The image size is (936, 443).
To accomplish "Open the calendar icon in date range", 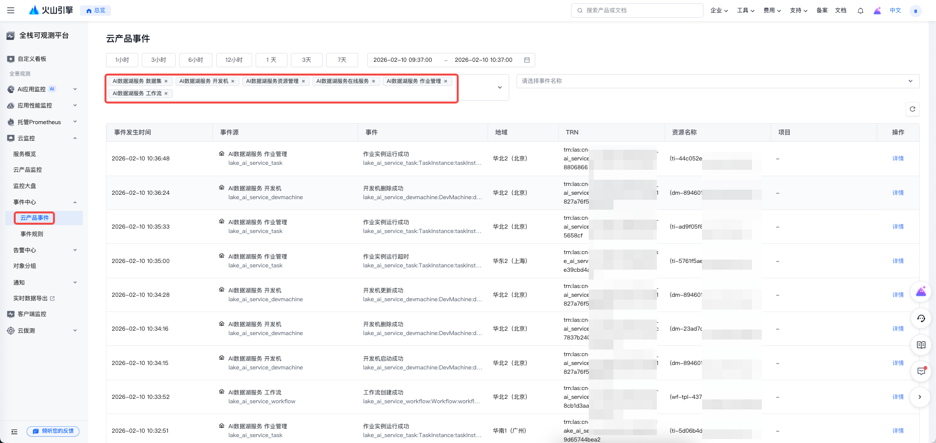I will 527,60.
